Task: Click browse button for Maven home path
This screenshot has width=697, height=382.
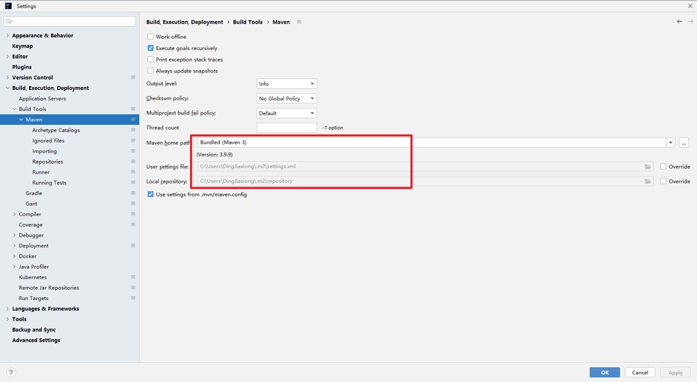Action: 685,142
